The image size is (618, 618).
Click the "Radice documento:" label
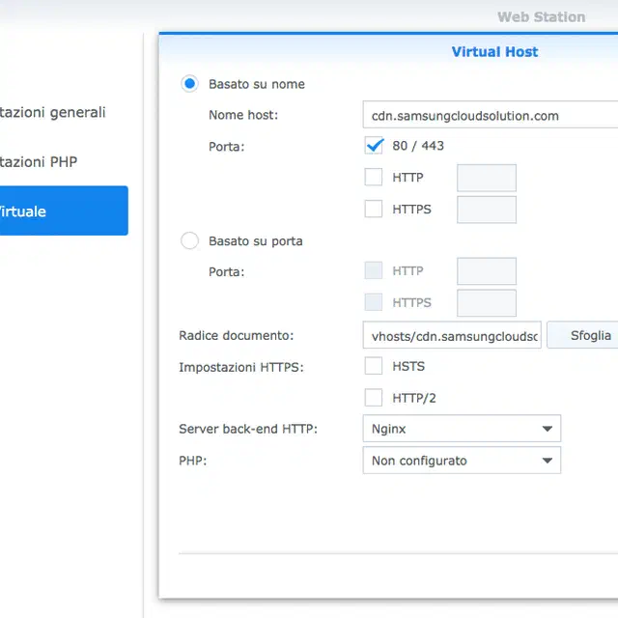tap(236, 335)
